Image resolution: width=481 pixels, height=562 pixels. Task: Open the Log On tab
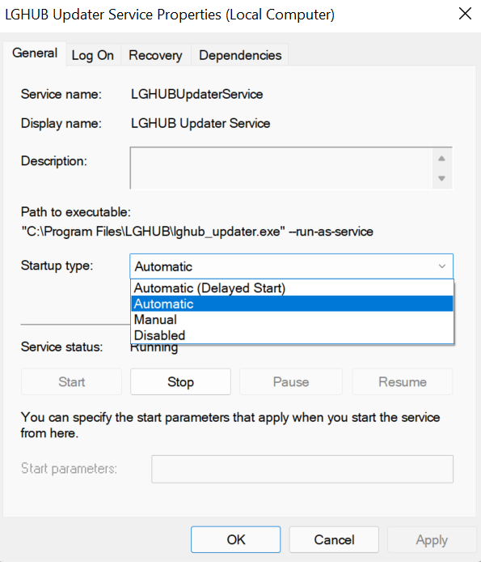tap(93, 55)
